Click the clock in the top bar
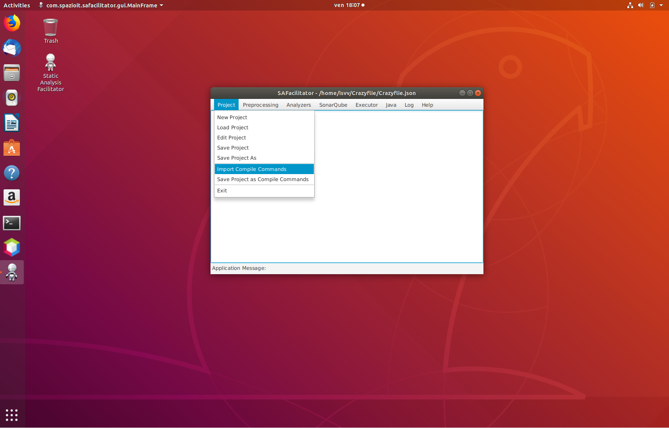This screenshot has width=669, height=428. tap(347, 5)
